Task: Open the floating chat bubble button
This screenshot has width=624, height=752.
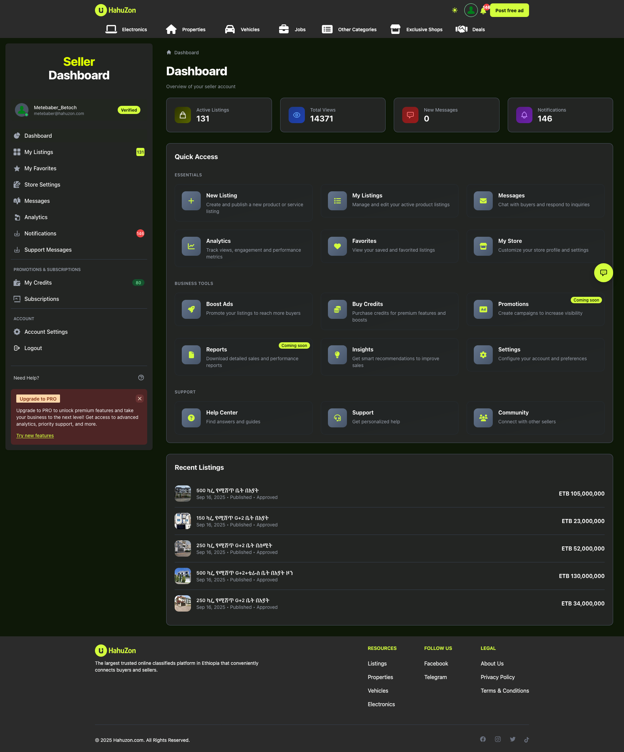Action: [x=603, y=273]
